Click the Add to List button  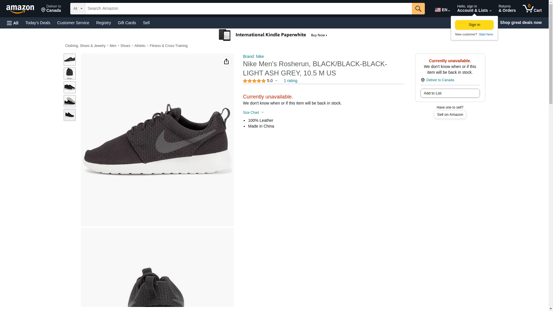pos(450,93)
